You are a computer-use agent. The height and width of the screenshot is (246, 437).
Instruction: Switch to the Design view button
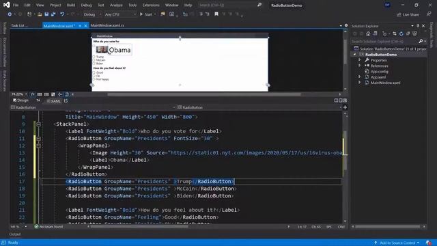[x=21, y=100]
